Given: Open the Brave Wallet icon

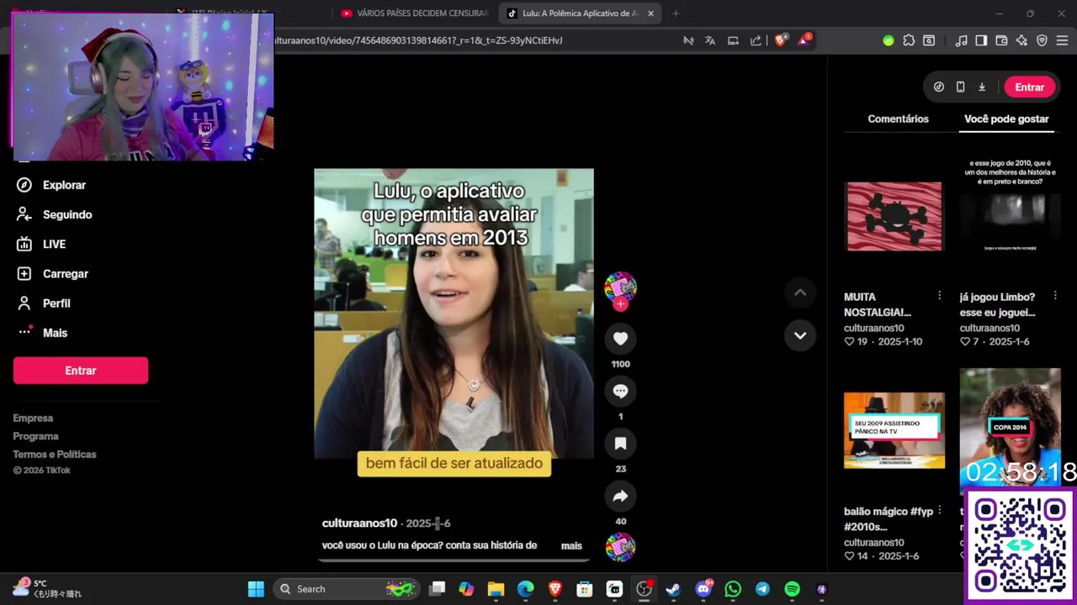Looking at the screenshot, I should pyautogui.click(x=1001, y=40).
